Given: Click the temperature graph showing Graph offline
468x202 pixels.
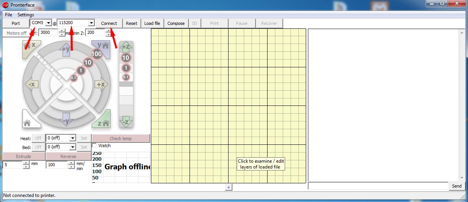Looking at the screenshot, I should [x=121, y=167].
